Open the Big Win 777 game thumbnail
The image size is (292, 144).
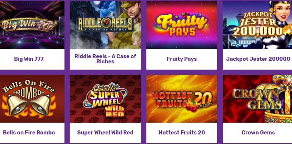click(x=32, y=25)
